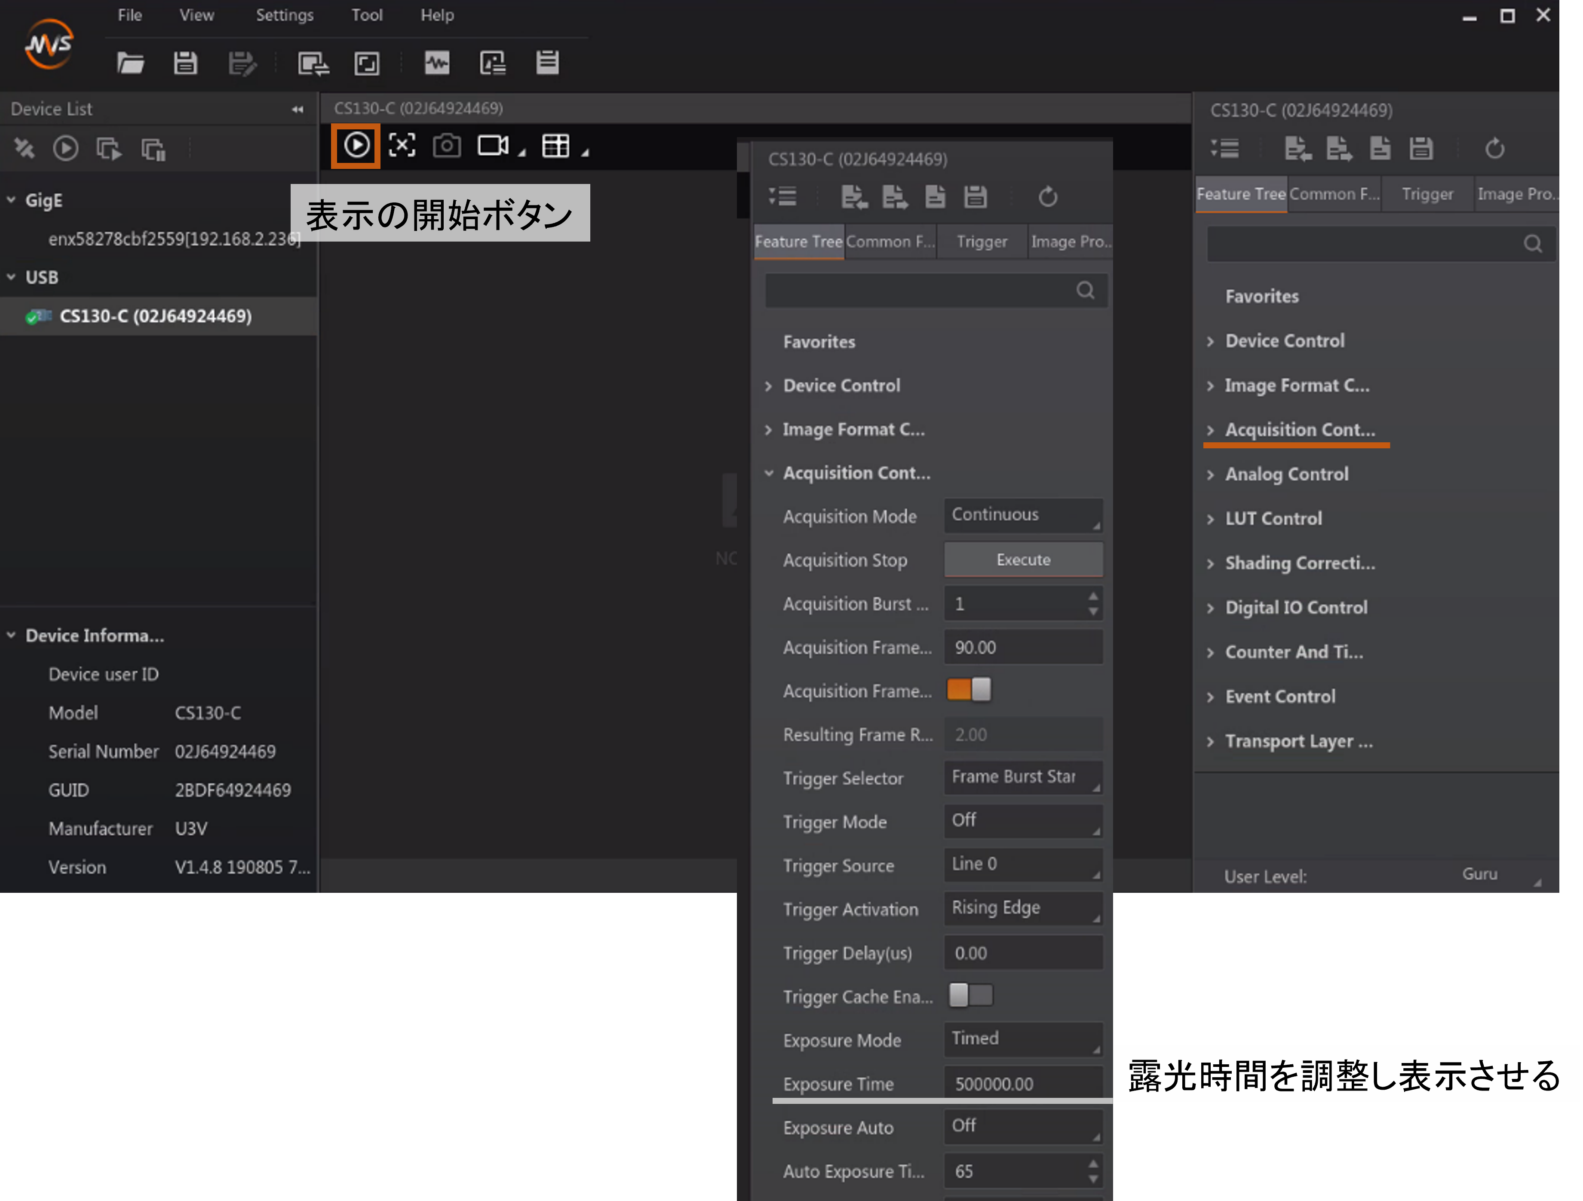Image resolution: width=1583 pixels, height=1201 pixels.
Task: Toggle the Trigger Cache Enable switch
Action: coord(970,996)
